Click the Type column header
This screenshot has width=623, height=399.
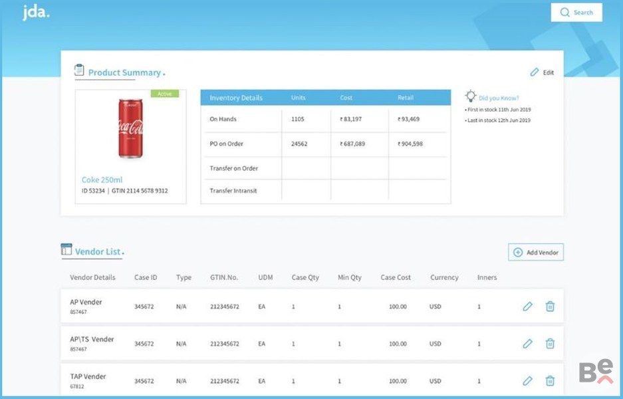[184, 277]
